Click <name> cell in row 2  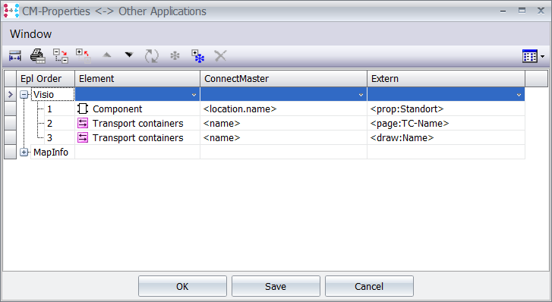pyautogui.click(x=283, y=123)
